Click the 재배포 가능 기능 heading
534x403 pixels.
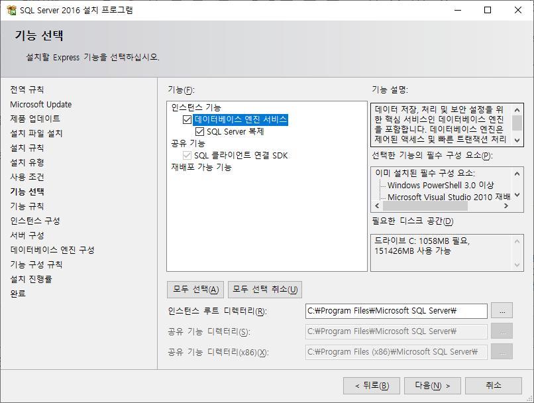click(x=201, y=167)
